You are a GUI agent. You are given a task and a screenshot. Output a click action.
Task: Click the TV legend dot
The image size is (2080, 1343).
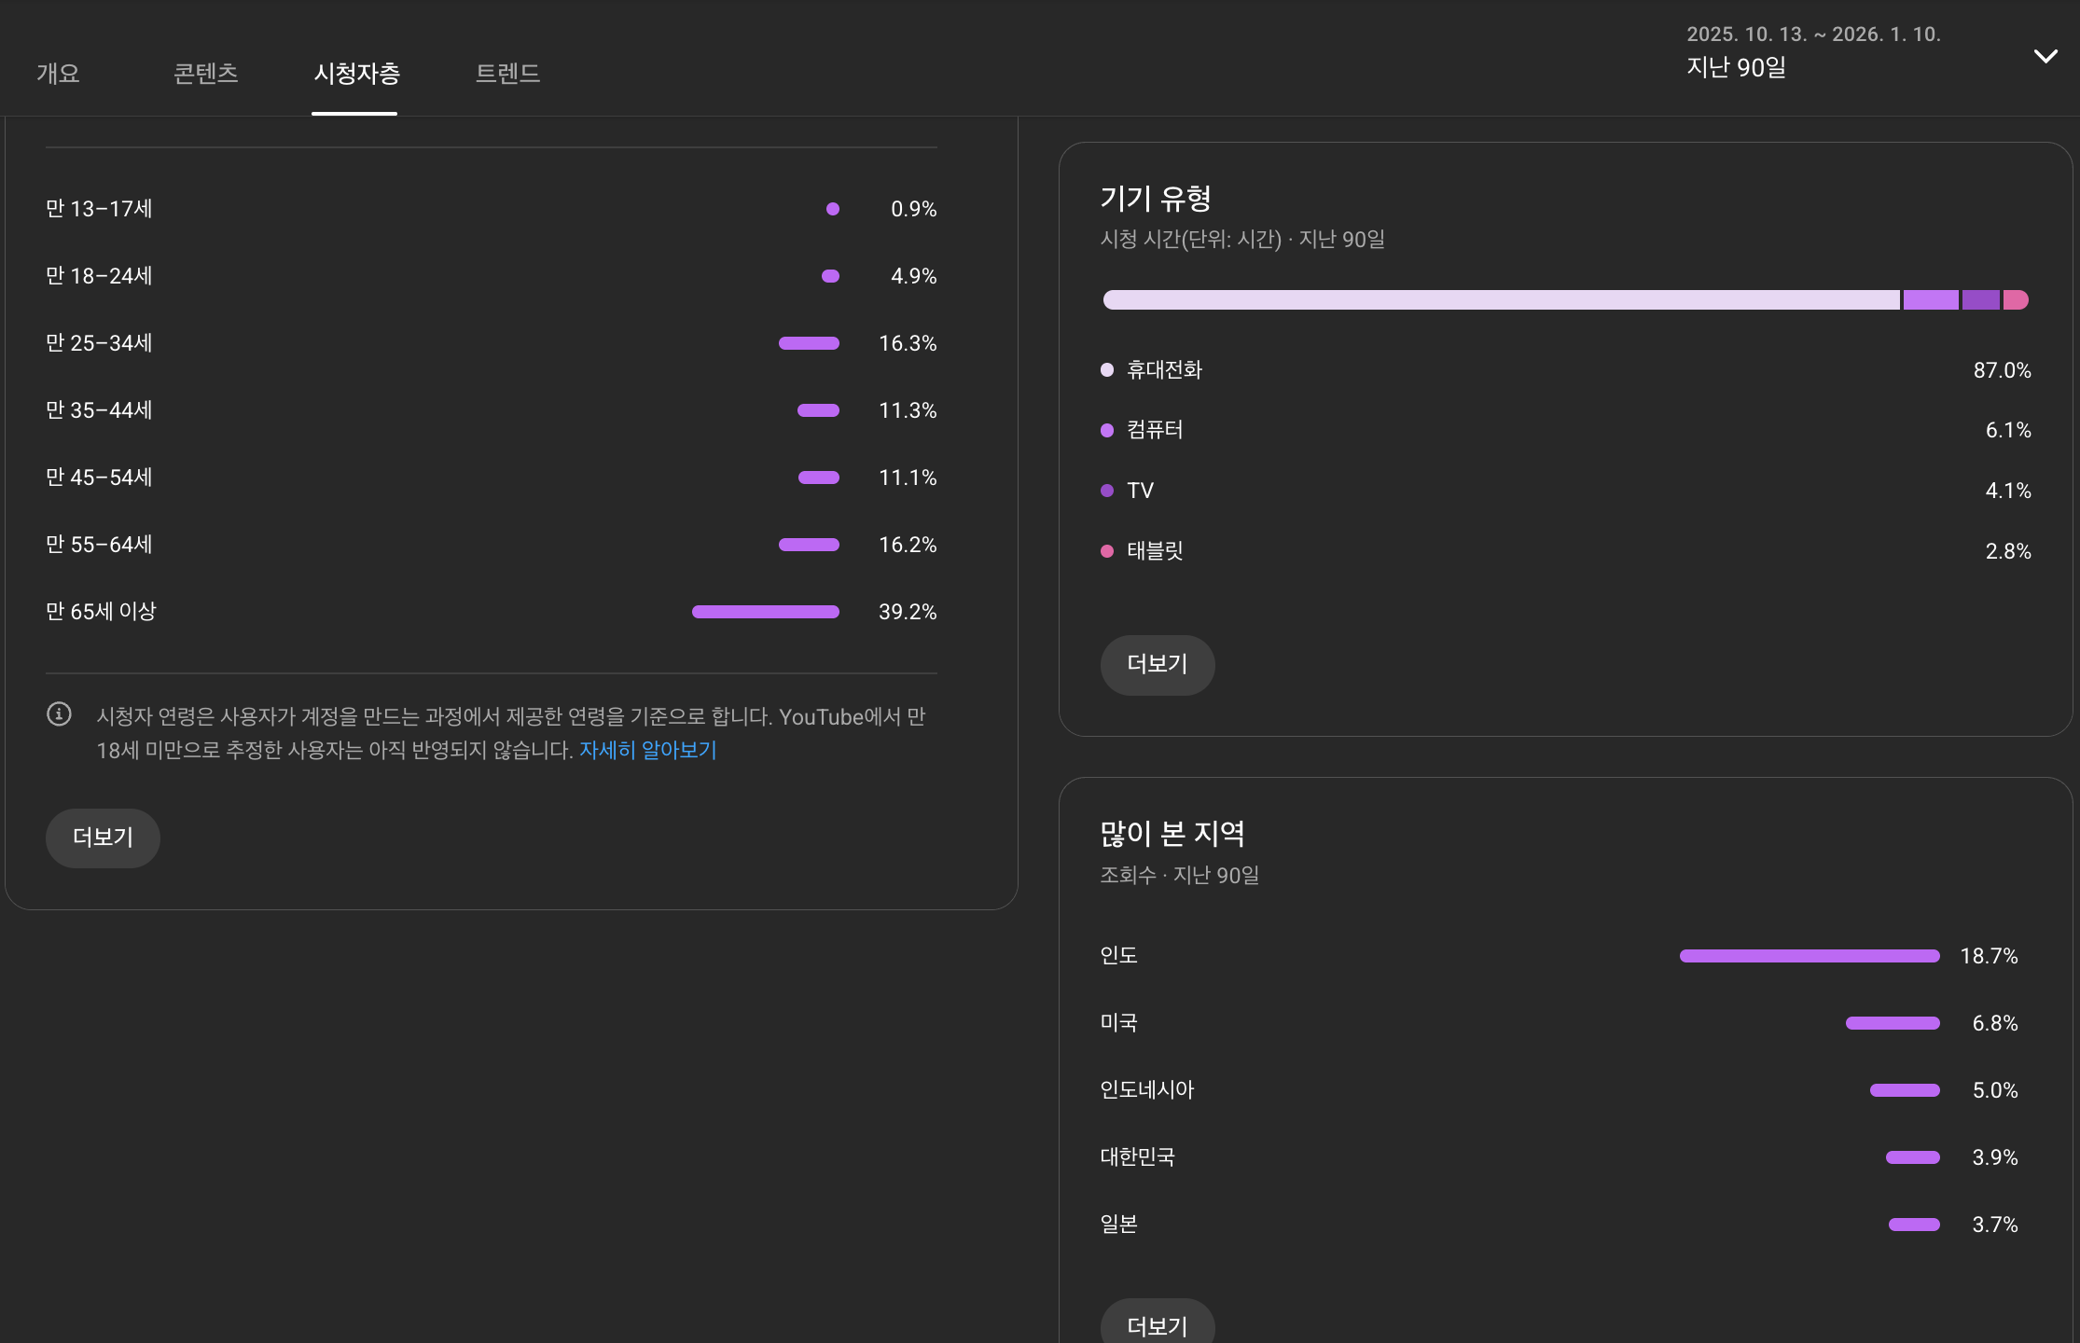[1107, 491]
